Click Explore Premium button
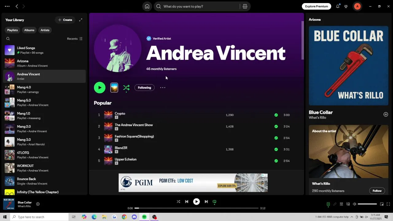The image size is (393, 221). [317, 6]
